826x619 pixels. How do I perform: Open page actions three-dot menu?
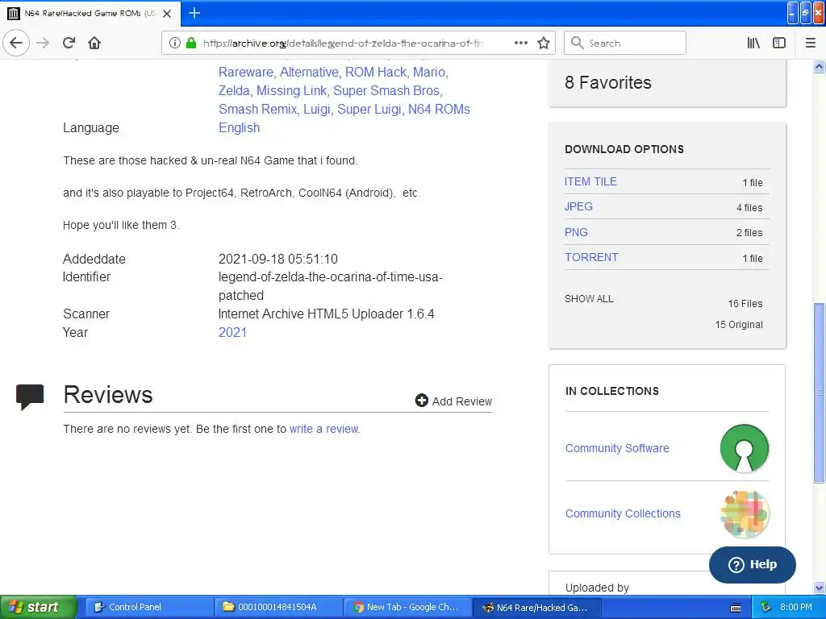point(520,43)
